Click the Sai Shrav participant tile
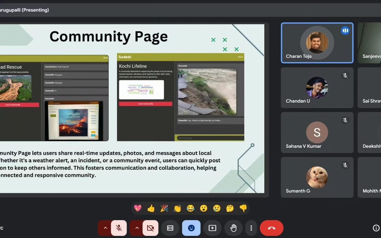The width and height of the screenshot is (381, 238). 369,88
